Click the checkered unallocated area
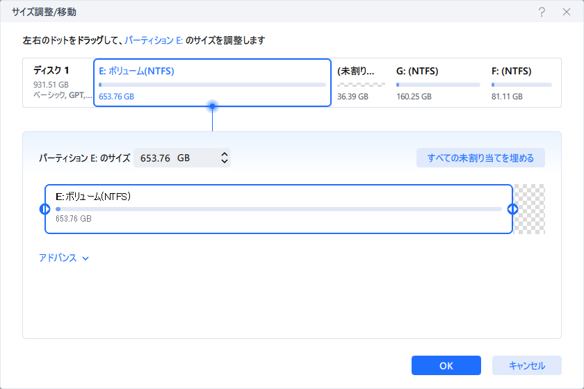Screen dimensions: 584x389 (x=529, y=209)
